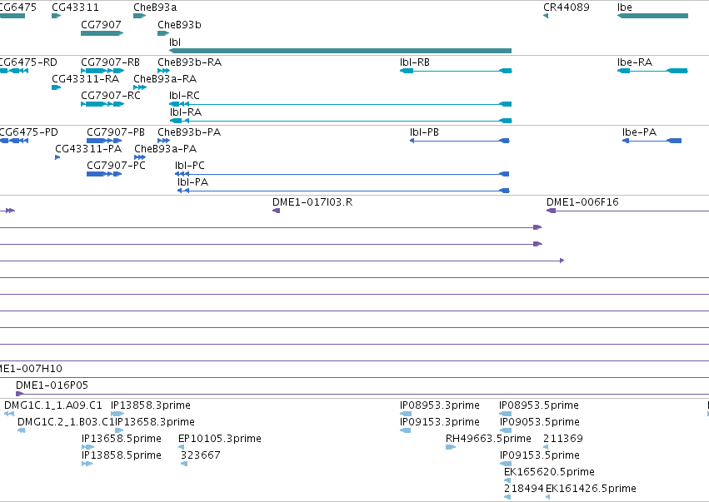709x502 pixels.
Task: Select IP13858.5prime EST label
Action: click(x=122, y=455)
